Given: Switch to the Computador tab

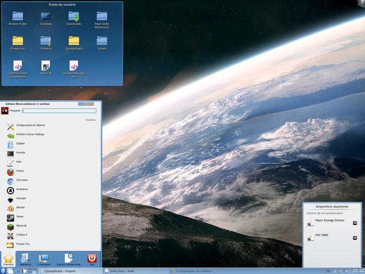Looking at the screenshot, I should tap(44, 259).
